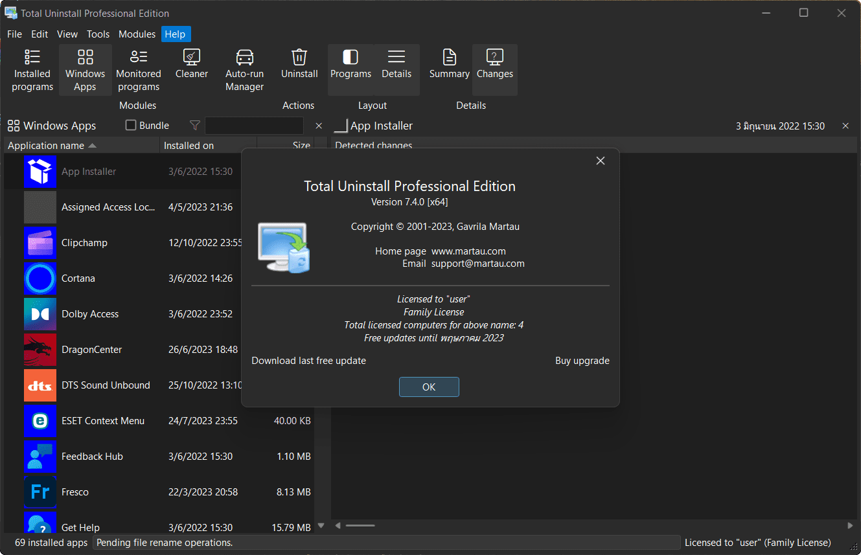Viewport: 861px width, 555px height.
Task: Click the Total Uninstall title bar icon
Action: click(11, 13)
